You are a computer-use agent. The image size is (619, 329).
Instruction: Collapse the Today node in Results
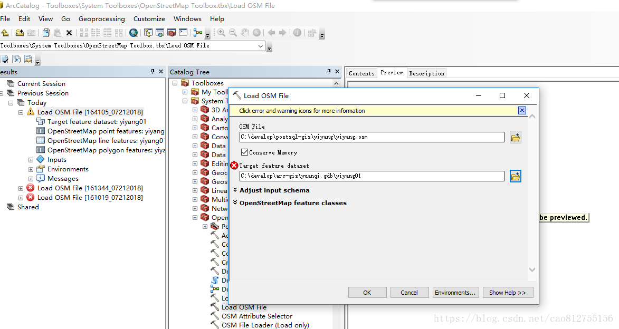click(11, 103)
